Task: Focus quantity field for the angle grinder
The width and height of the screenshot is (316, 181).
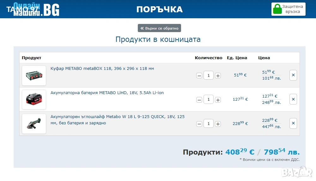Action: tap(209, 124)
